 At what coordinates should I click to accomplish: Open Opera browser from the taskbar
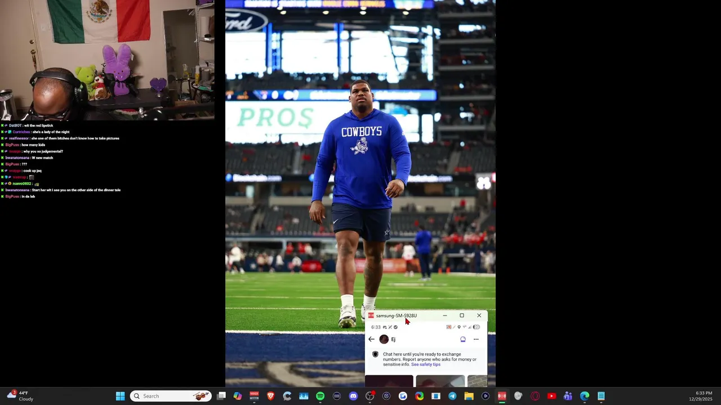535,396
